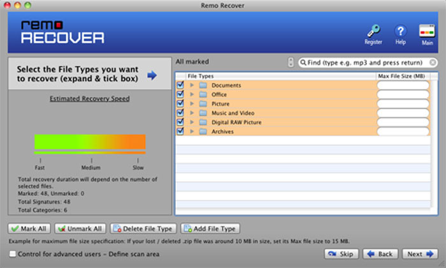This screenshot has width=446, height=268.
Task: Uncheck the Office checkbox
Action: [180, 94]
